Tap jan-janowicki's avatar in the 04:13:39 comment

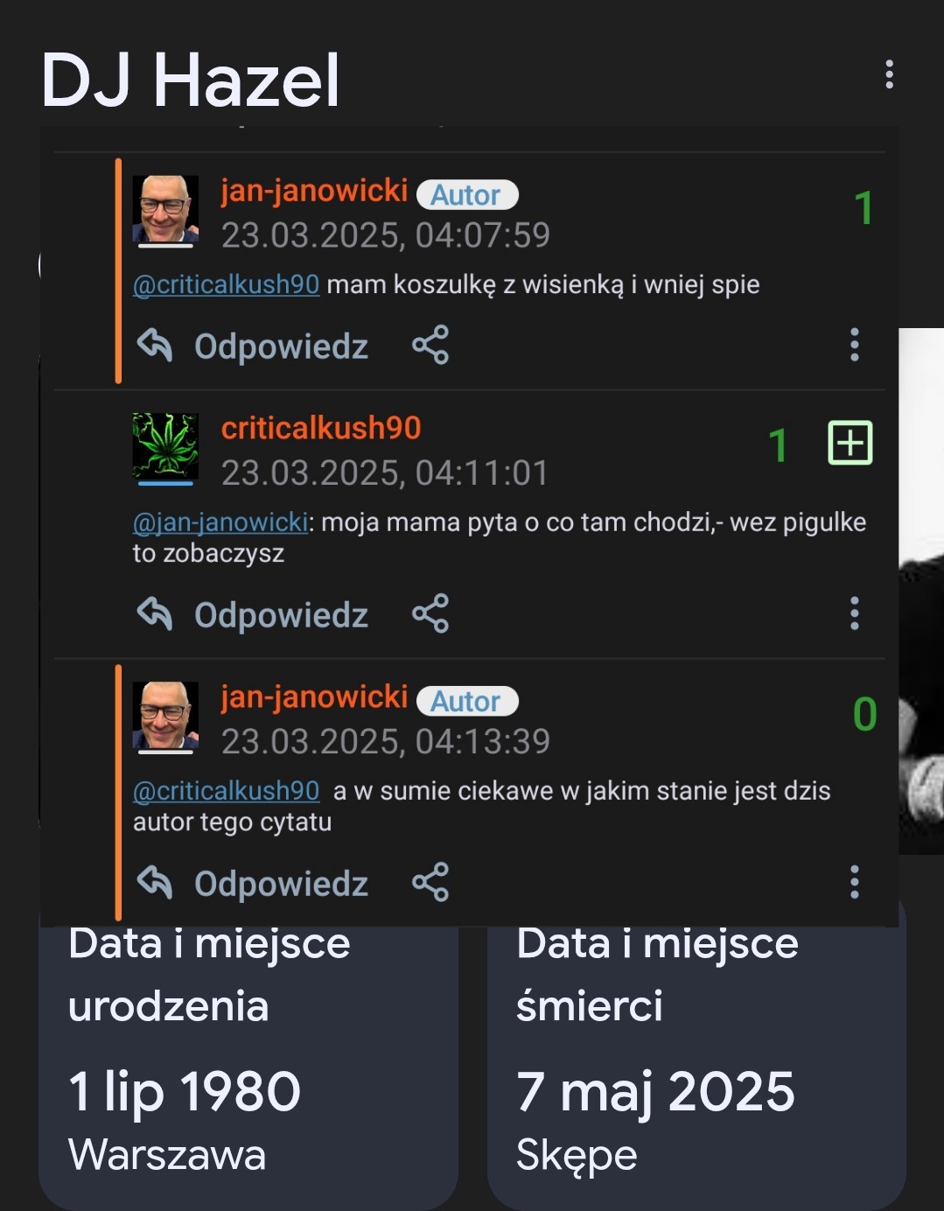click(165, 715)
